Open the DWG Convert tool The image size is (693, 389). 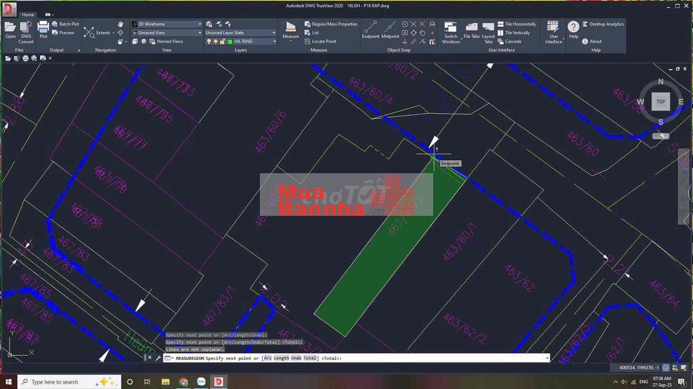(x=26, y=30)
